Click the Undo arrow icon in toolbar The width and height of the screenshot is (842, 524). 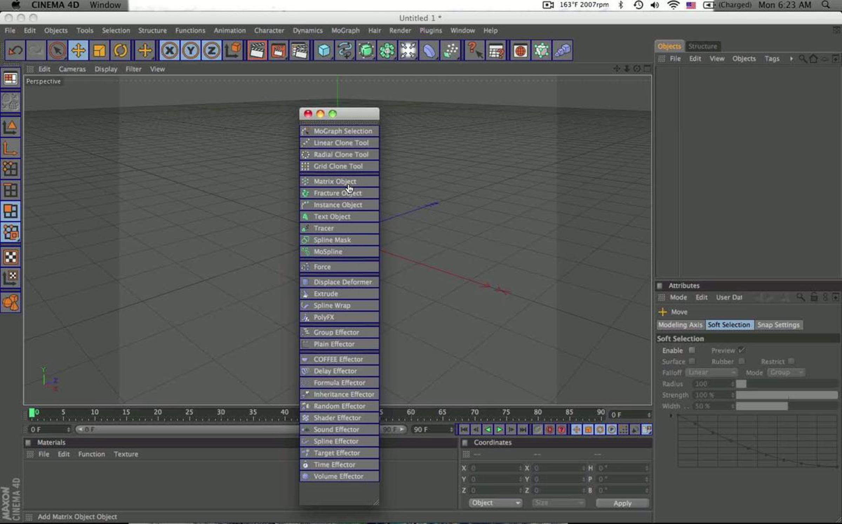pyautogui.click(x=15, y=51)
